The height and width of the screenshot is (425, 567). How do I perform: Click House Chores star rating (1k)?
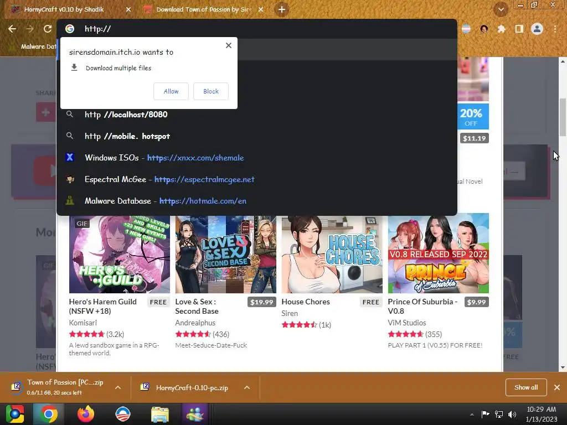306,324
